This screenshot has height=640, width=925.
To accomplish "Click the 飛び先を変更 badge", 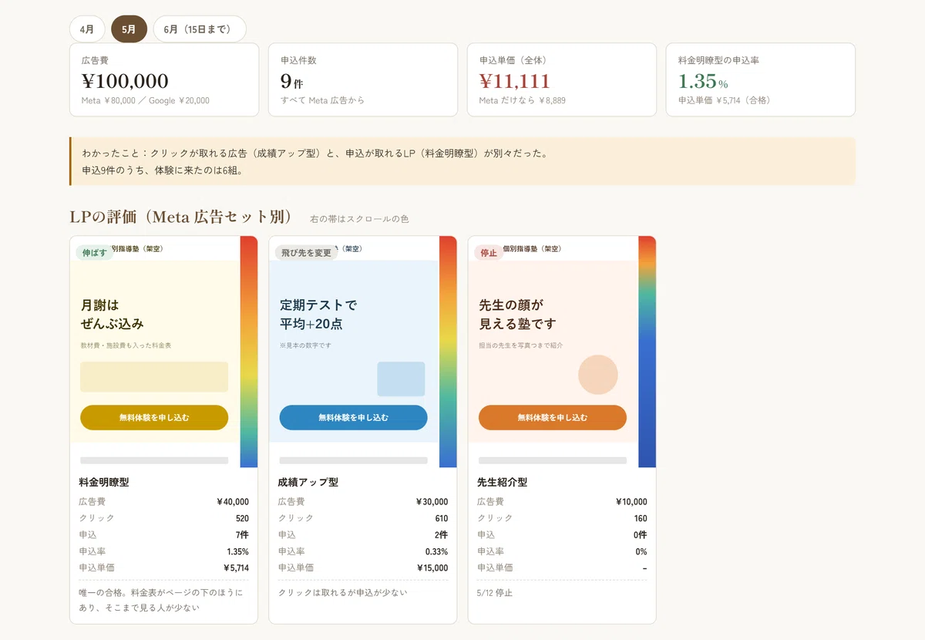I will tap(306, 253).
